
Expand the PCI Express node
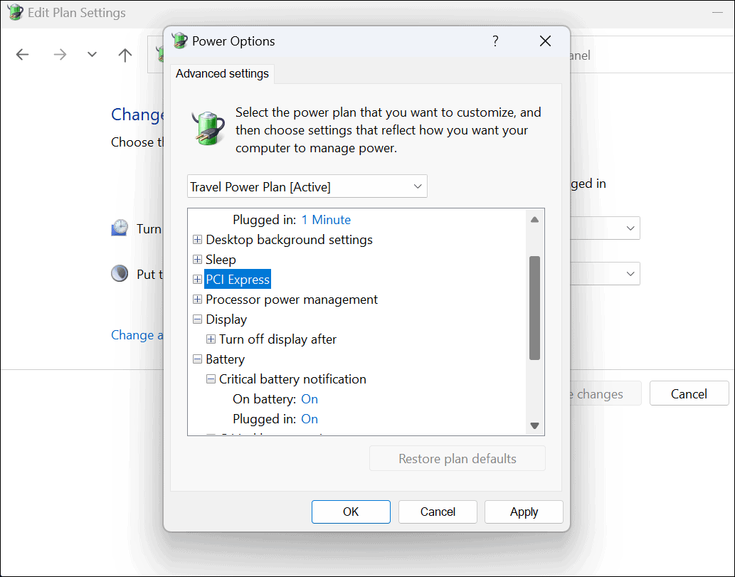pyautogui.click(x=197, y=279)
